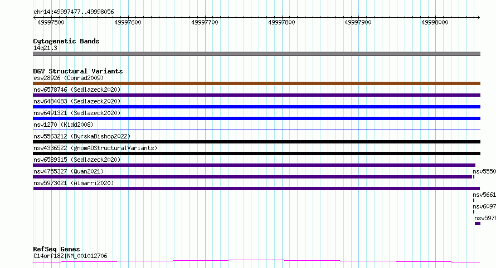Click the purple nsv6578746 variant bar

click(x=256, y=95)
